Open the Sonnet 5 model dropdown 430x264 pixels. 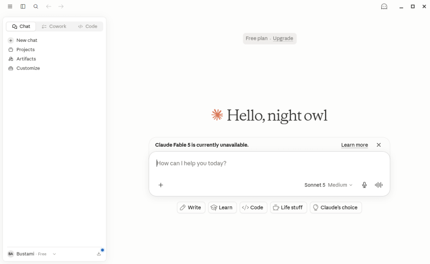pos(328,185)
